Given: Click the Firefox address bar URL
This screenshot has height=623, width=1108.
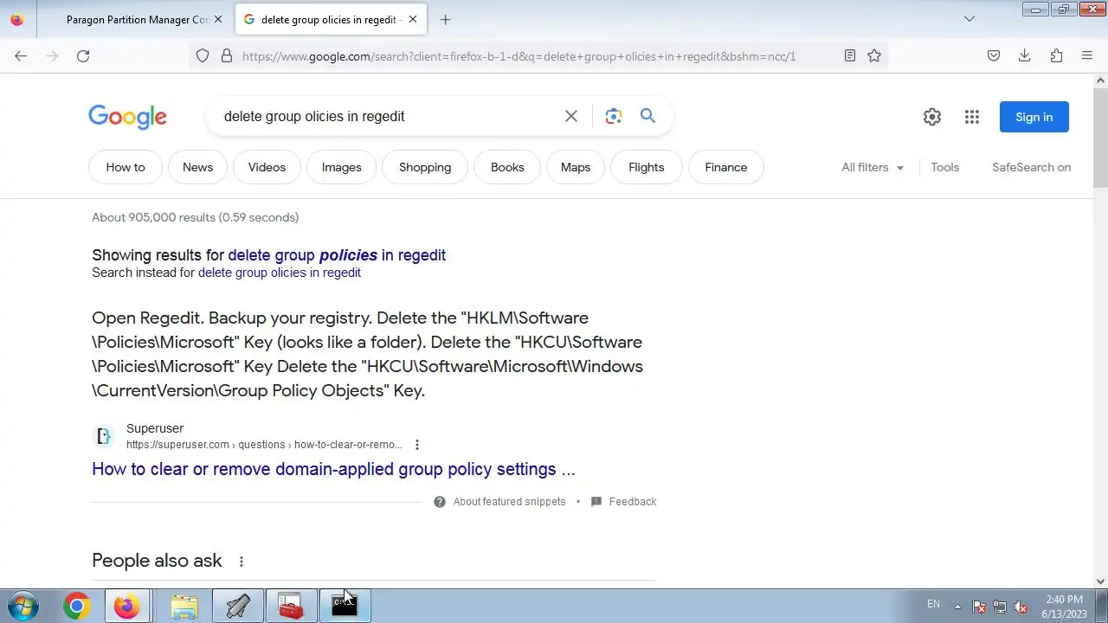Looking at the screenshot, I should (x=519, y=56).
